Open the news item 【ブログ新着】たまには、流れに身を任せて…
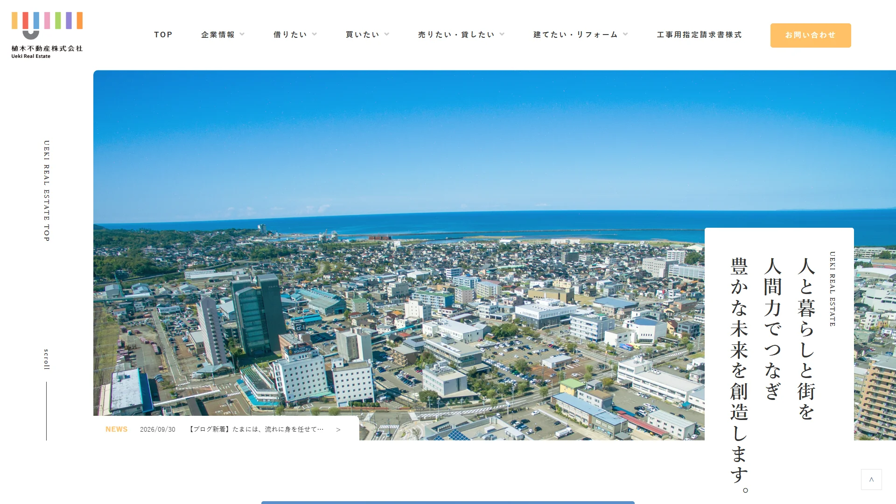The height and width of the screenshot is (504, 896). 256,429
